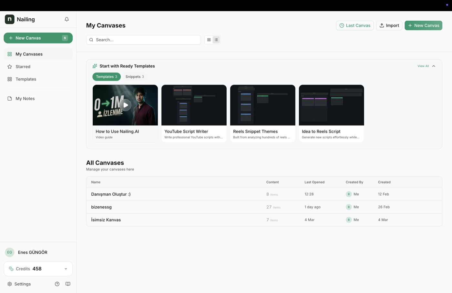The height and width of the screenshot is (293, 452).
Task: Click the Last Canvas button
Action: tap(355, 25)
